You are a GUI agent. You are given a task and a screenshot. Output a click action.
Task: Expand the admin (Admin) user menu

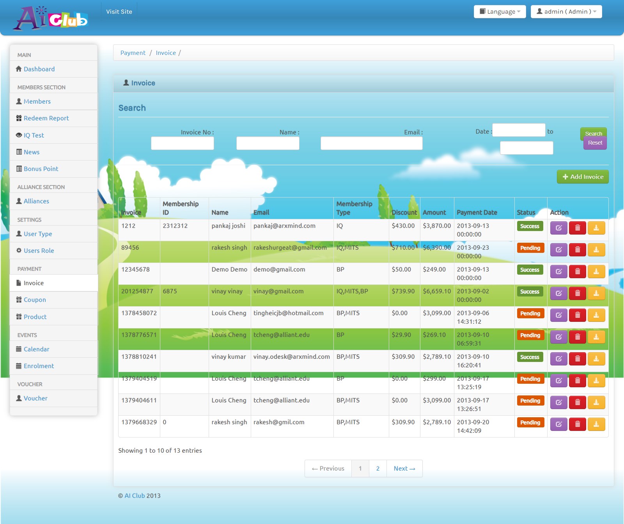click(x=566, y=12)
